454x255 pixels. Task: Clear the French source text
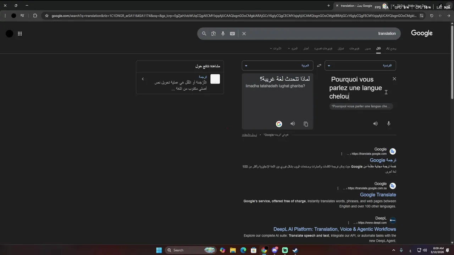tap(394, 79)
